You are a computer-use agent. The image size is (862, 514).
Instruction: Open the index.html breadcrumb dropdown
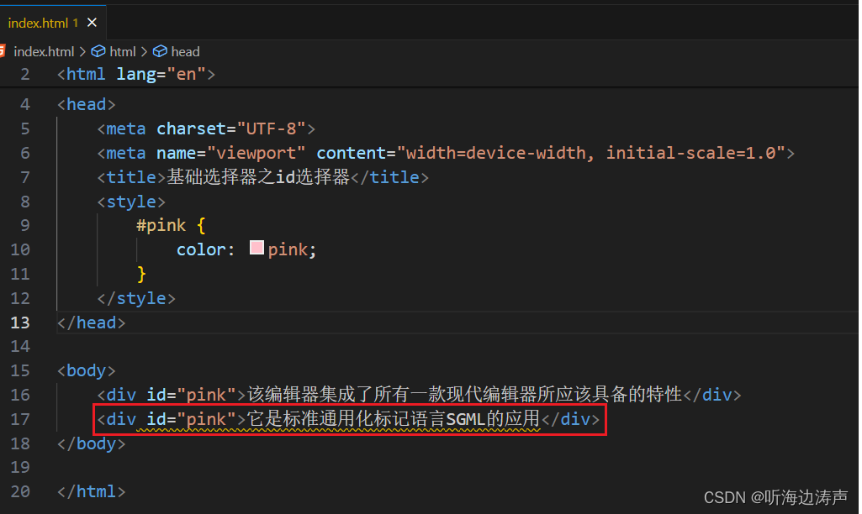click(44, 51)
